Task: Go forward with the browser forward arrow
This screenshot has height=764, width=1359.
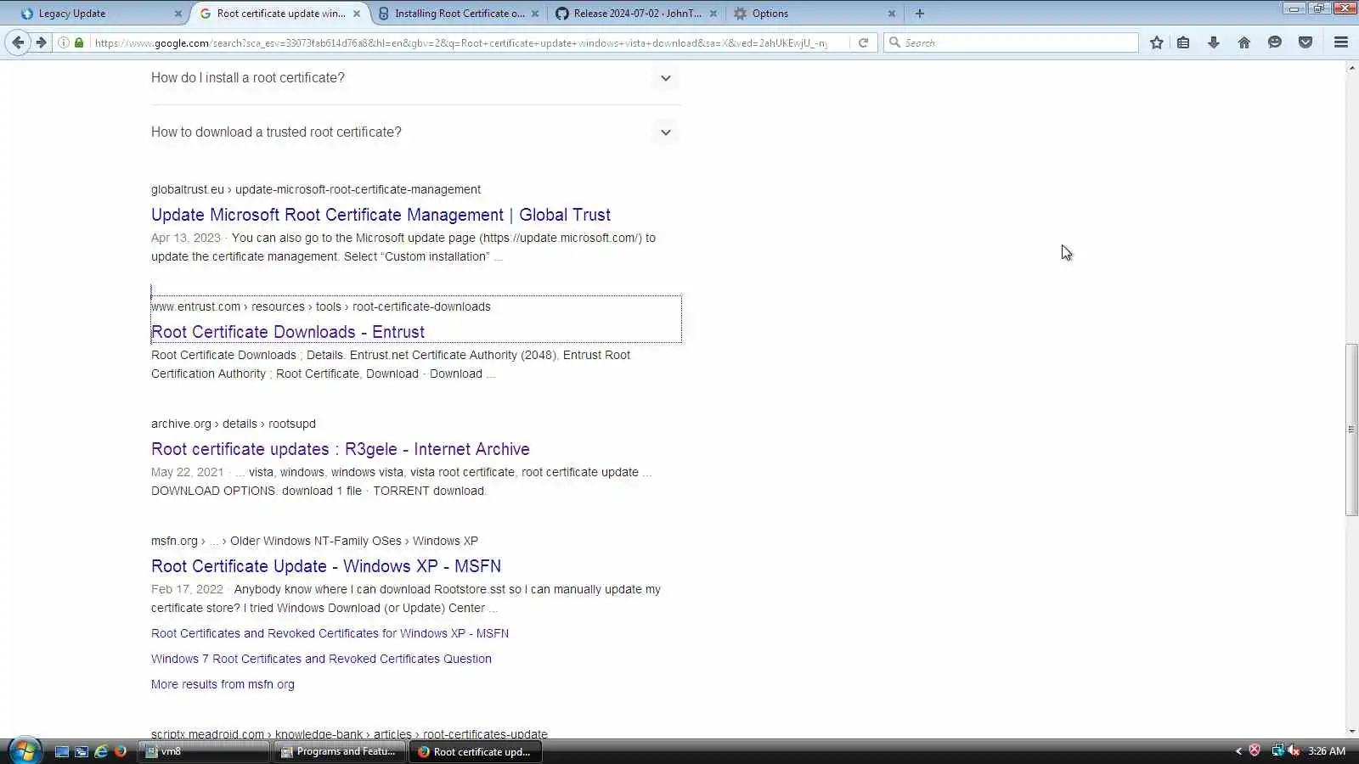Action: pyautogui.click(x=41, y=42)
